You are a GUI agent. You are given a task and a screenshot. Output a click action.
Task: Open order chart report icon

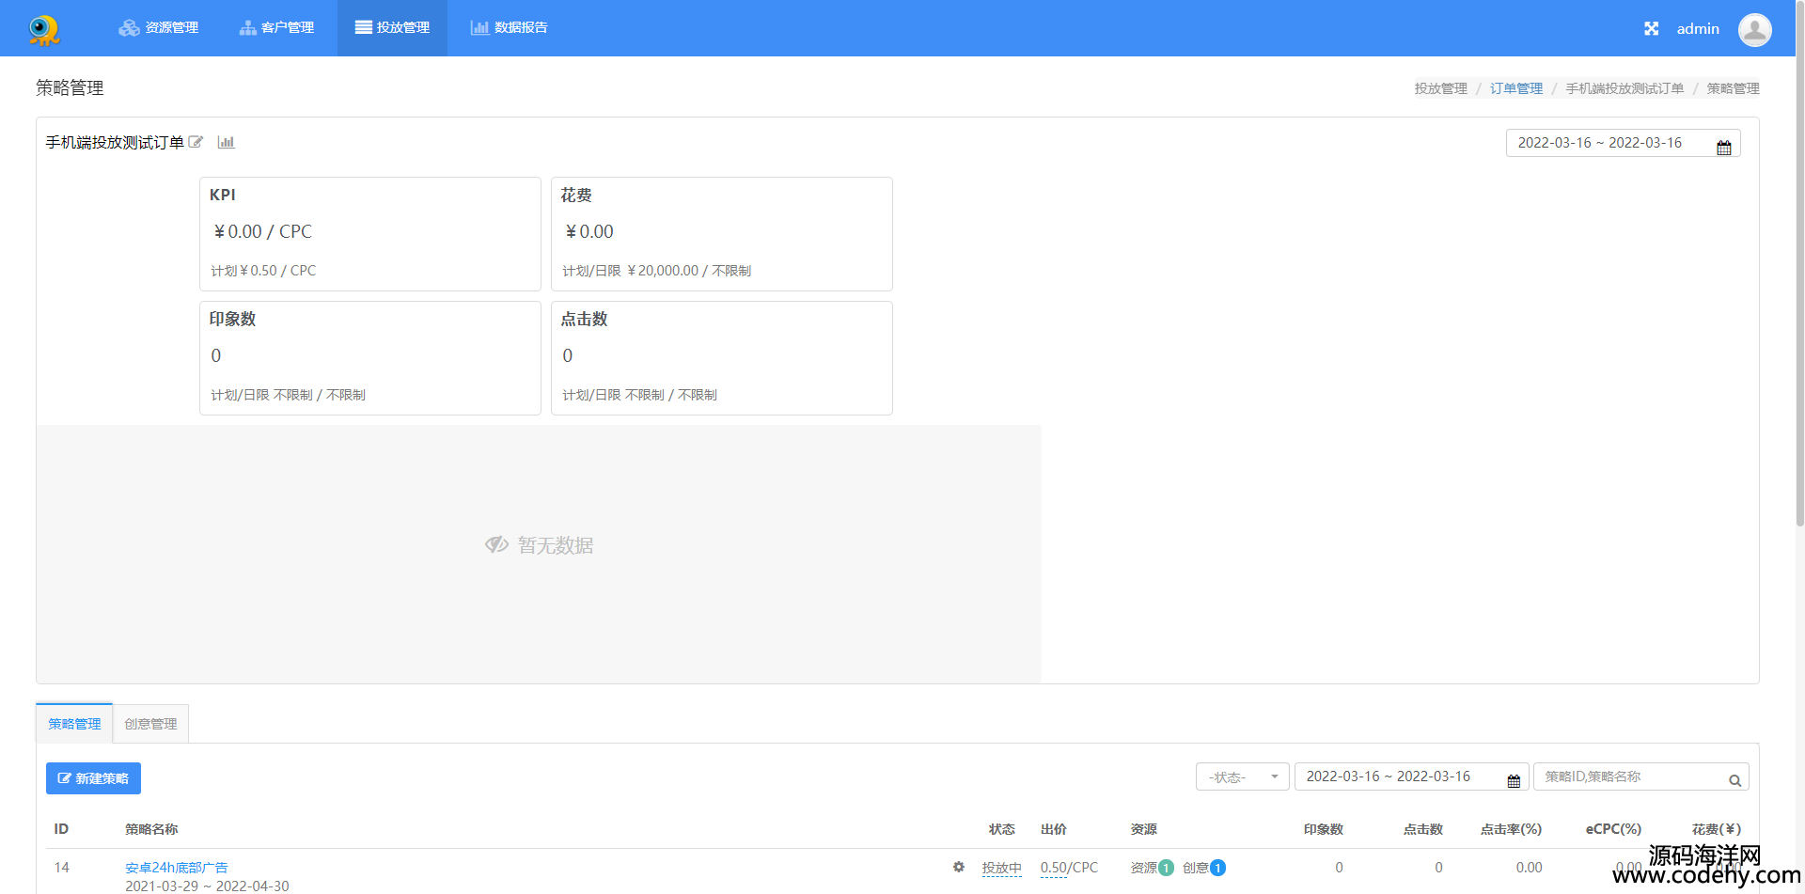[226, 142]
